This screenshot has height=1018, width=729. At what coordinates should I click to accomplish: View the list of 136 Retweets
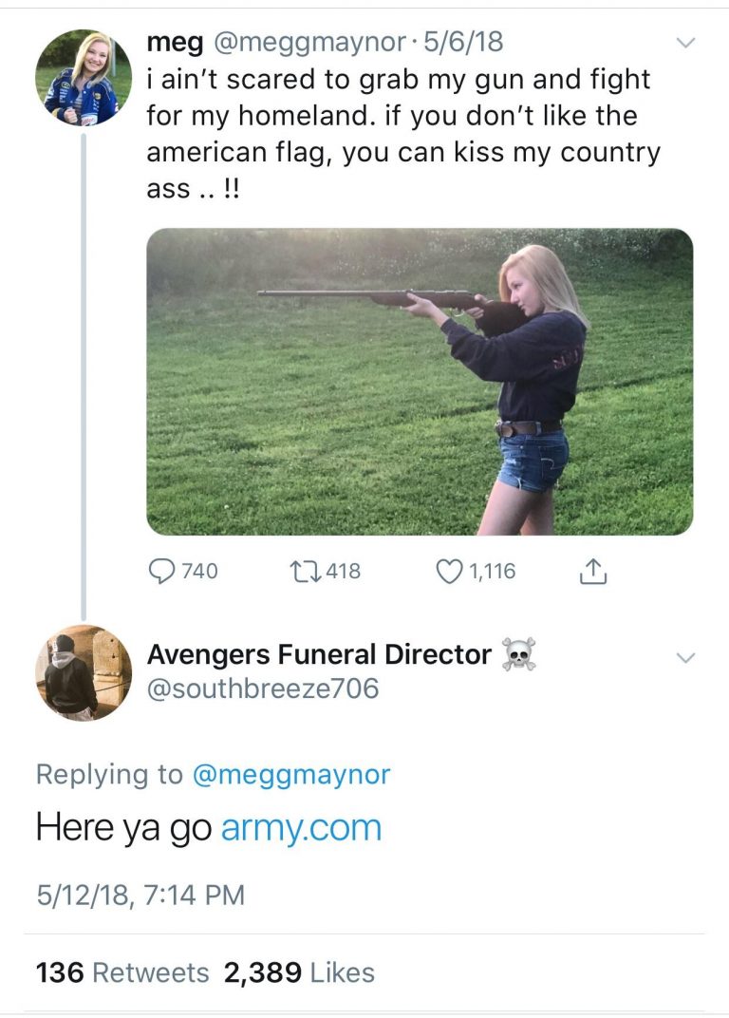(x=122, y=972)
